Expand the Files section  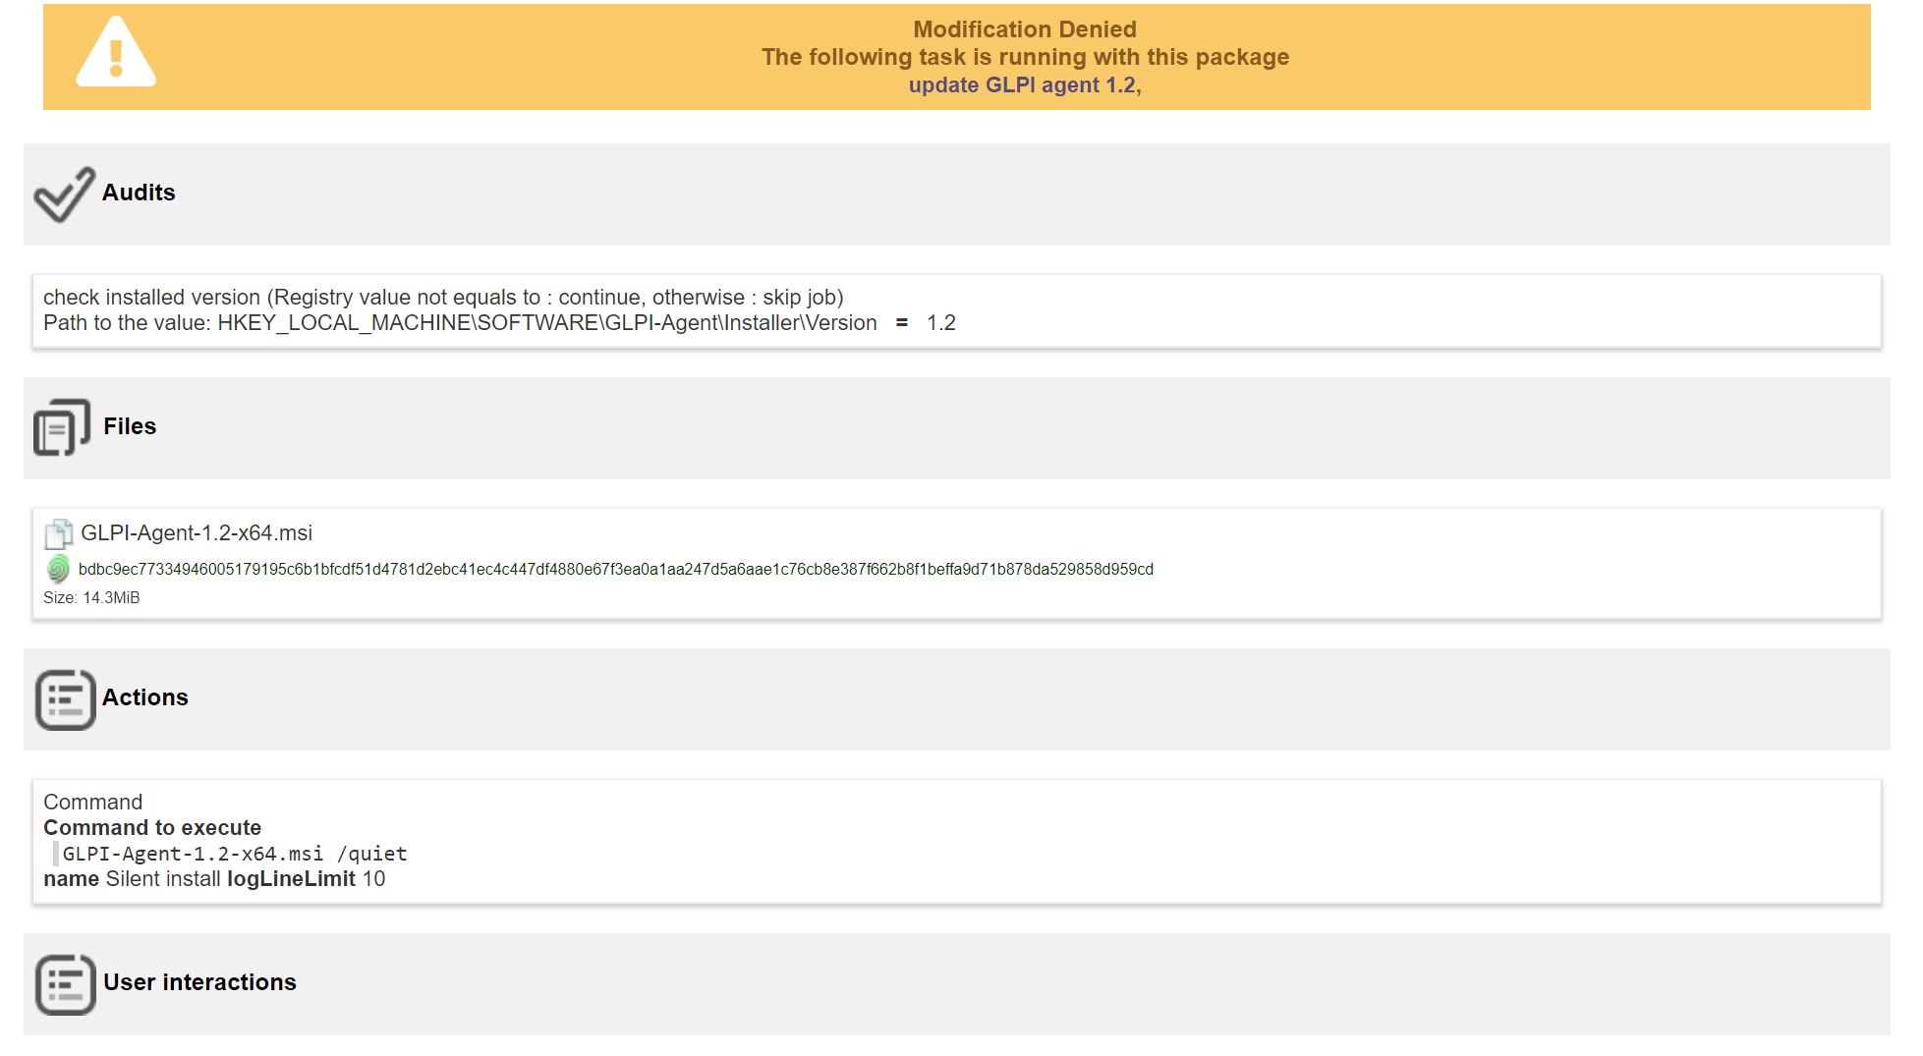point(129,426)
